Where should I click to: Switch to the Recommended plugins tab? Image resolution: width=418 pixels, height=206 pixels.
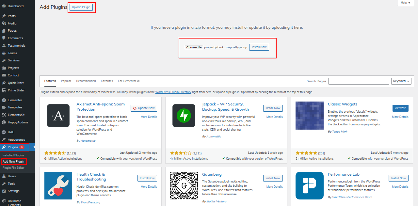point(86,81)
